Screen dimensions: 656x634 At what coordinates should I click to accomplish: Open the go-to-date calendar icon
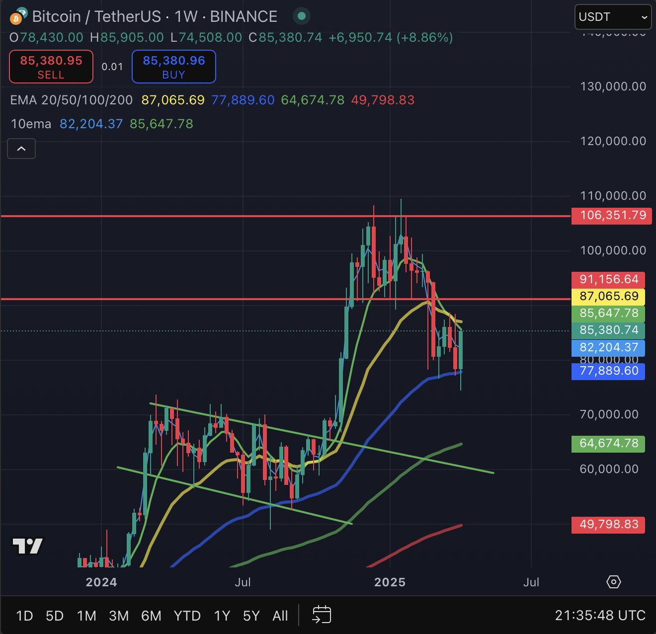(x=321, y=615)
